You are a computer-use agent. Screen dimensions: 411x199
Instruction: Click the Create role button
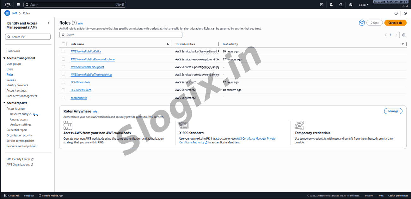(395, 23)
